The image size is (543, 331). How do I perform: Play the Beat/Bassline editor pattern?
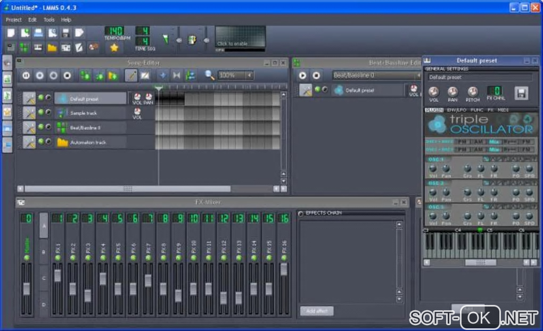click(x=302, y=76)
